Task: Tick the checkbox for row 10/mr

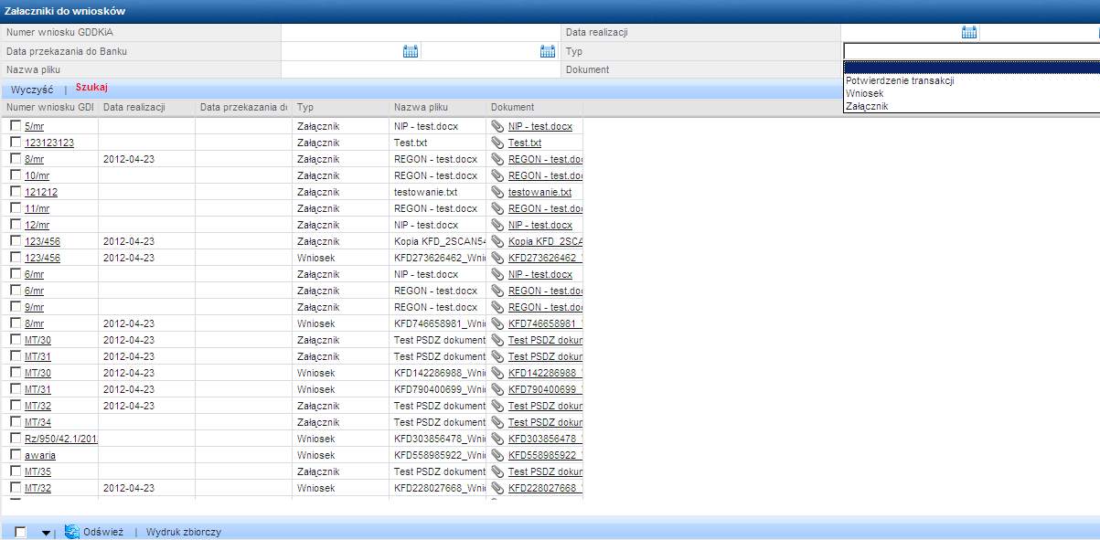Action: pos(16,175)
